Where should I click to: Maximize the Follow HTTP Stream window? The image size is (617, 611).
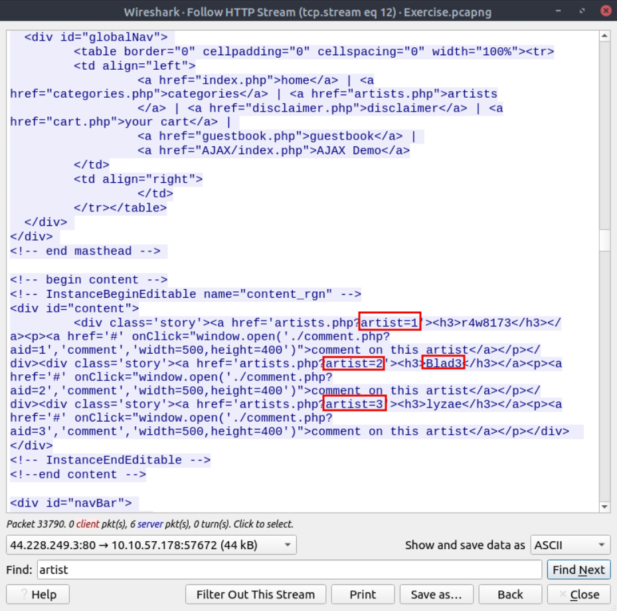pyautogui.click(x=582, y=12)
